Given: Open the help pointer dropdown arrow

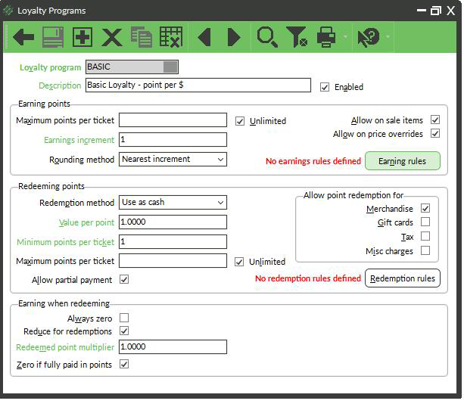Looking at the screenshot, I should click(x=388, y=36).
